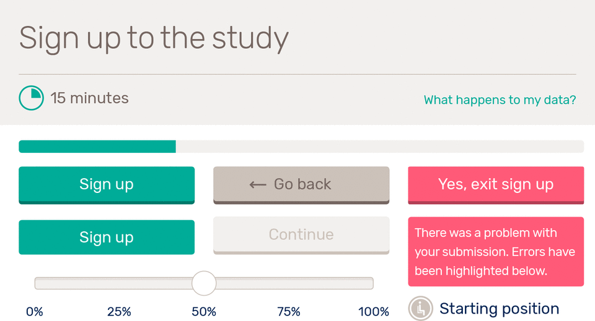The height and width of the screenshot is (321, 595).
Task: Click the left arrow in Go back button
Action: [x=258, y=185]
